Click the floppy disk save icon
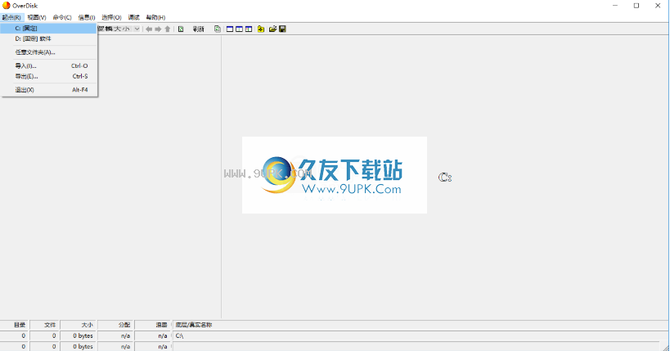Image resolution: width=670 pixels, height=351 pixels. tap(282, 29)
